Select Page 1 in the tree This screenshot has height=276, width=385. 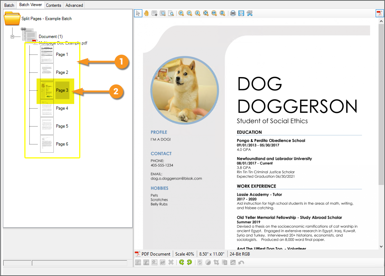tap(62, 54)
